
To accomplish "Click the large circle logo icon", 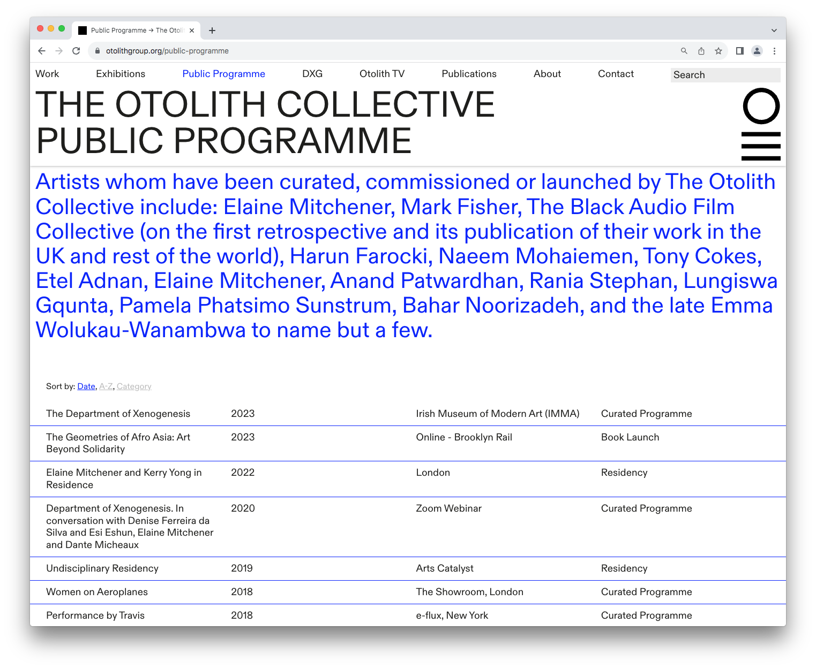I will pos(761,106).
